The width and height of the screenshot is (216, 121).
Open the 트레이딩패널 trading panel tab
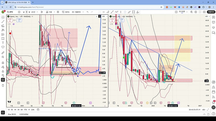(24, 114)
